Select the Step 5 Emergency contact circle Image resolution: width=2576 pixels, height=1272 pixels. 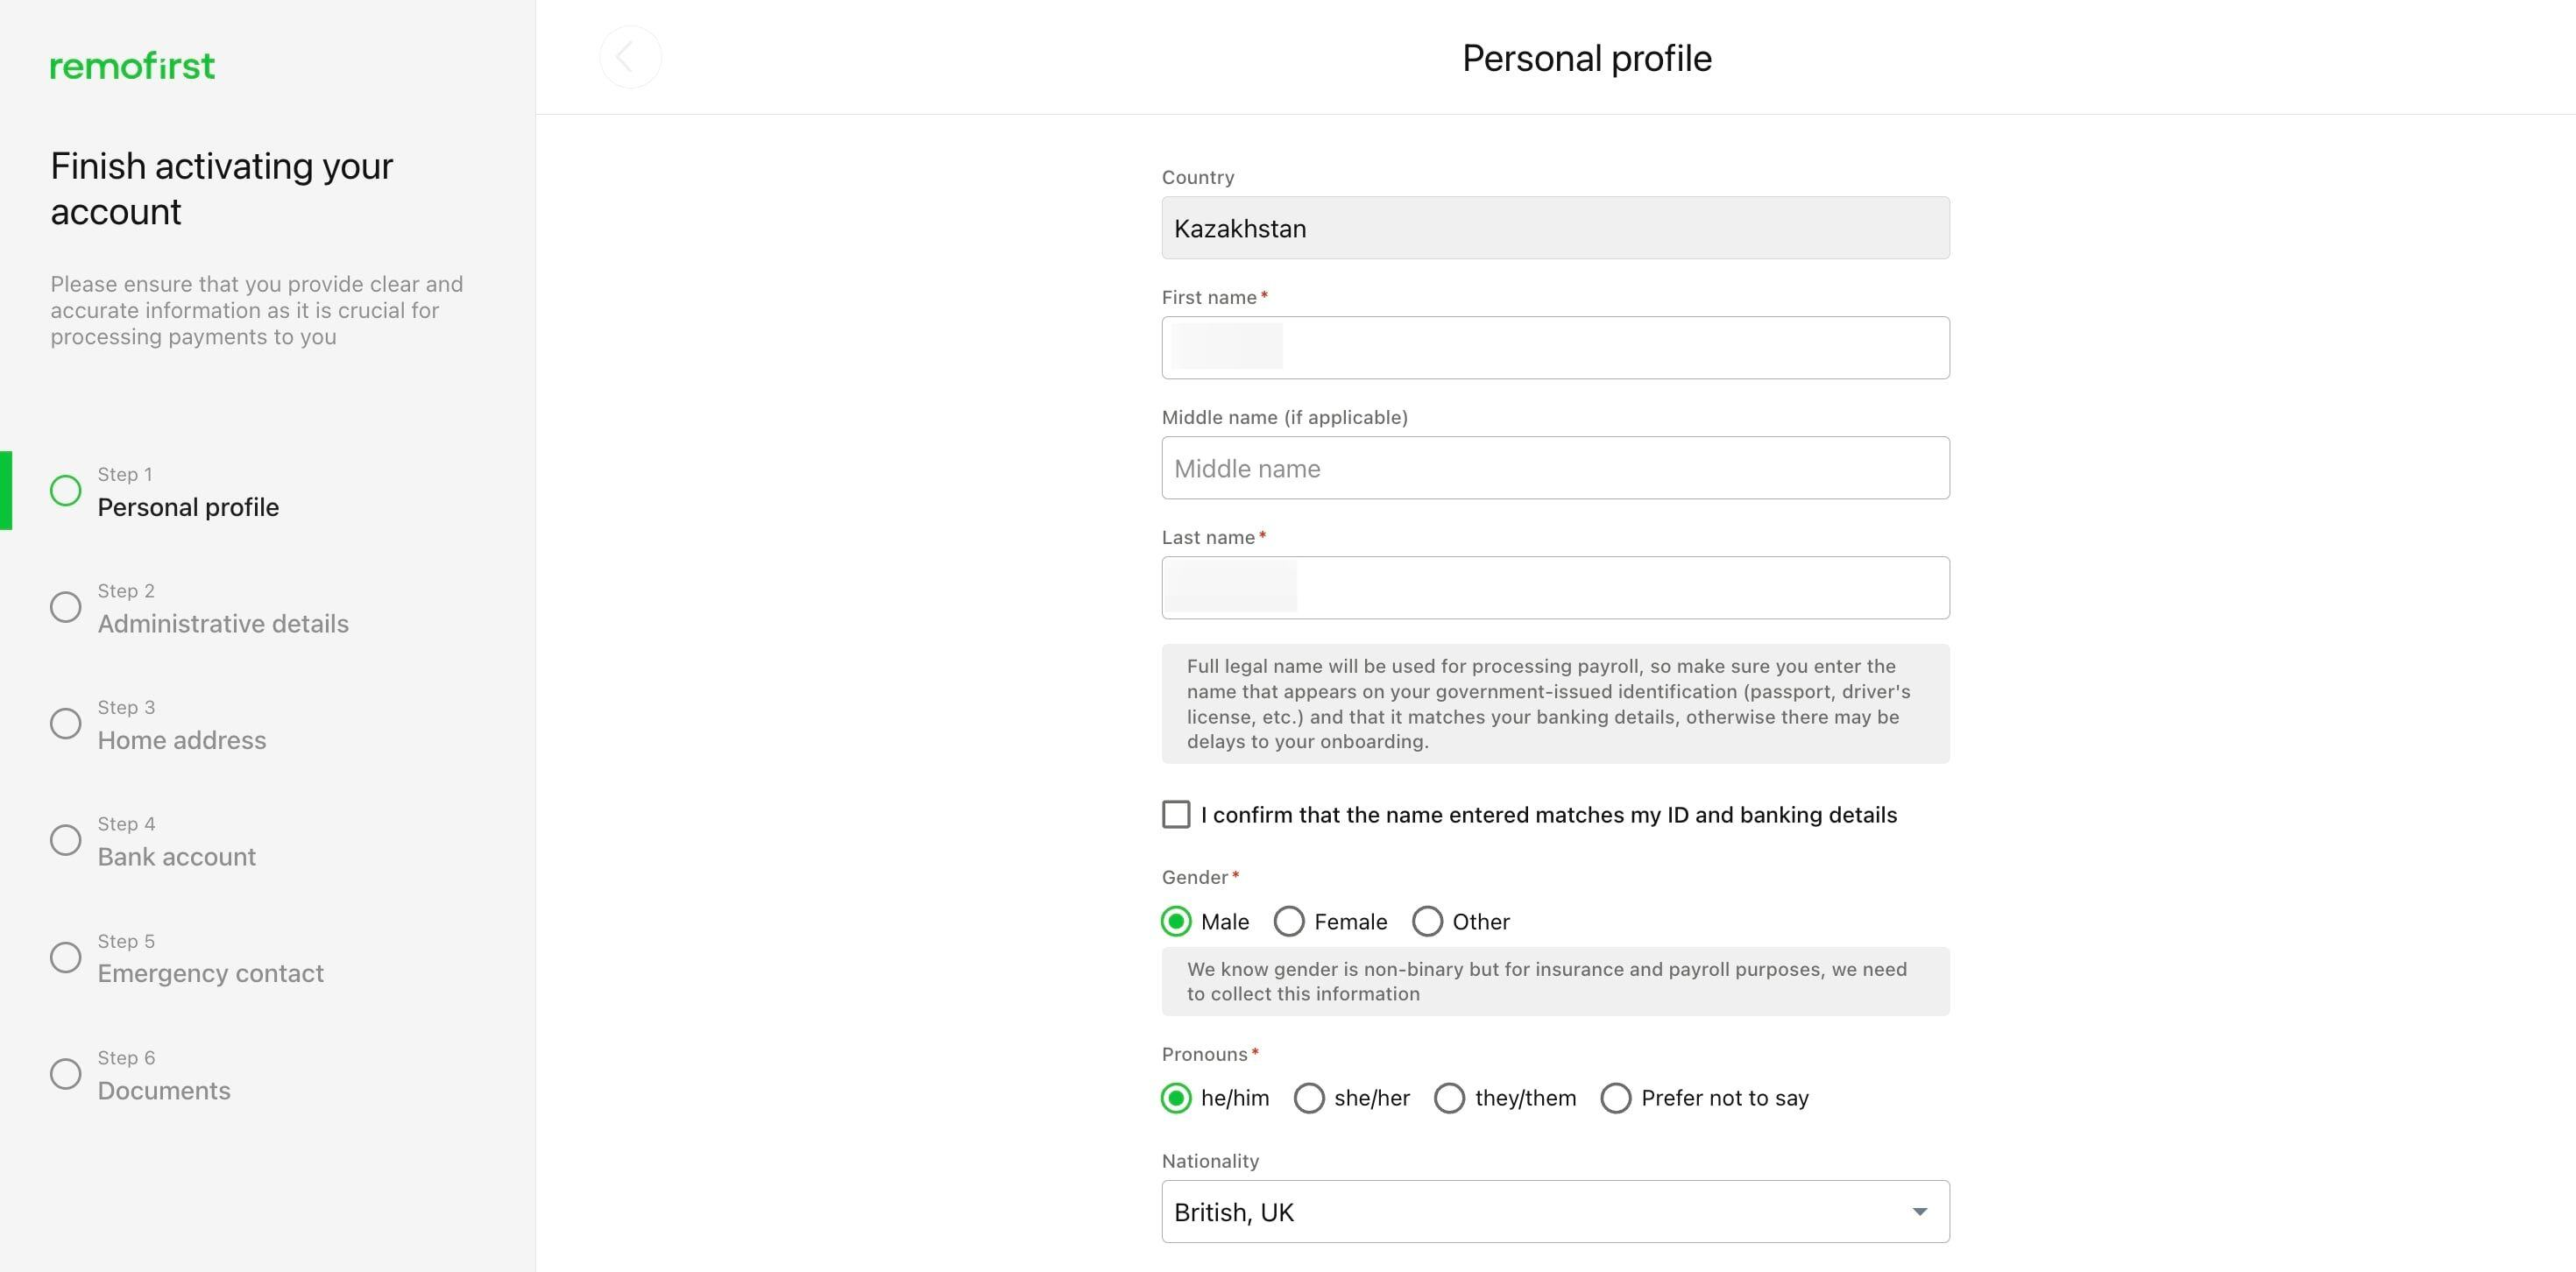click(66, 957)
